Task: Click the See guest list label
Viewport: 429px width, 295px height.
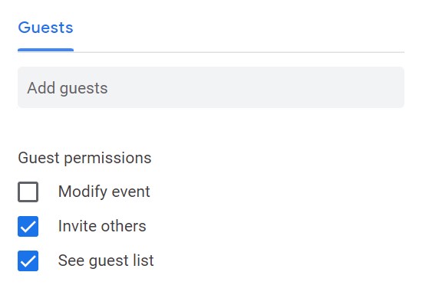Action: click(x=106, y=261)
